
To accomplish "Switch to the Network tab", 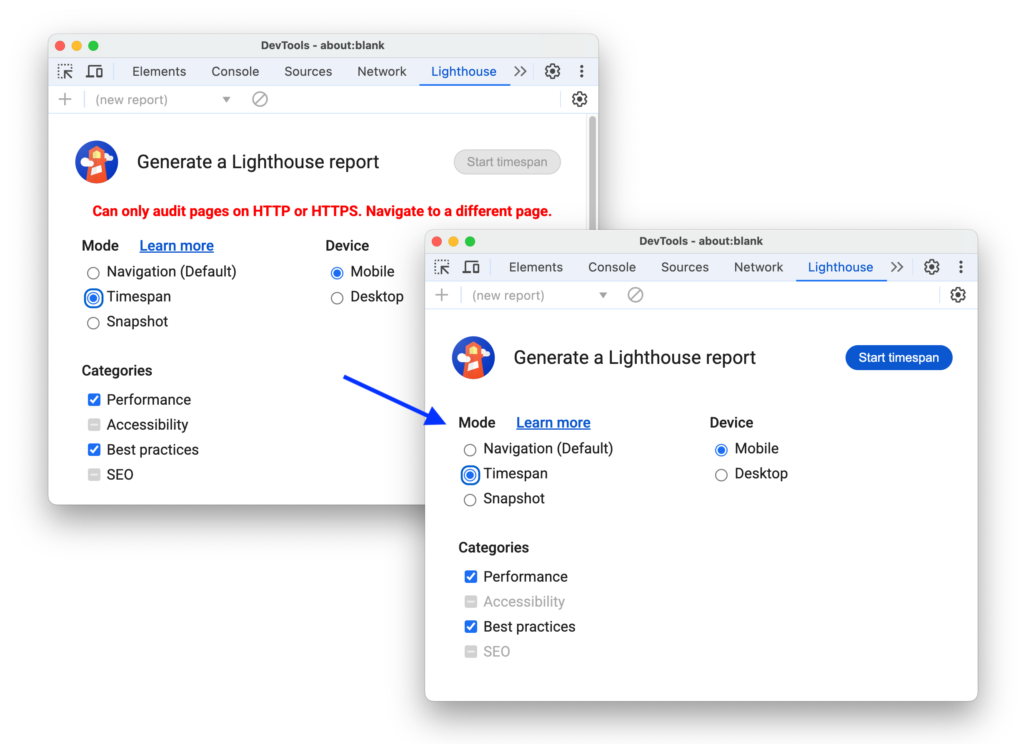I will tap(759, 268).
